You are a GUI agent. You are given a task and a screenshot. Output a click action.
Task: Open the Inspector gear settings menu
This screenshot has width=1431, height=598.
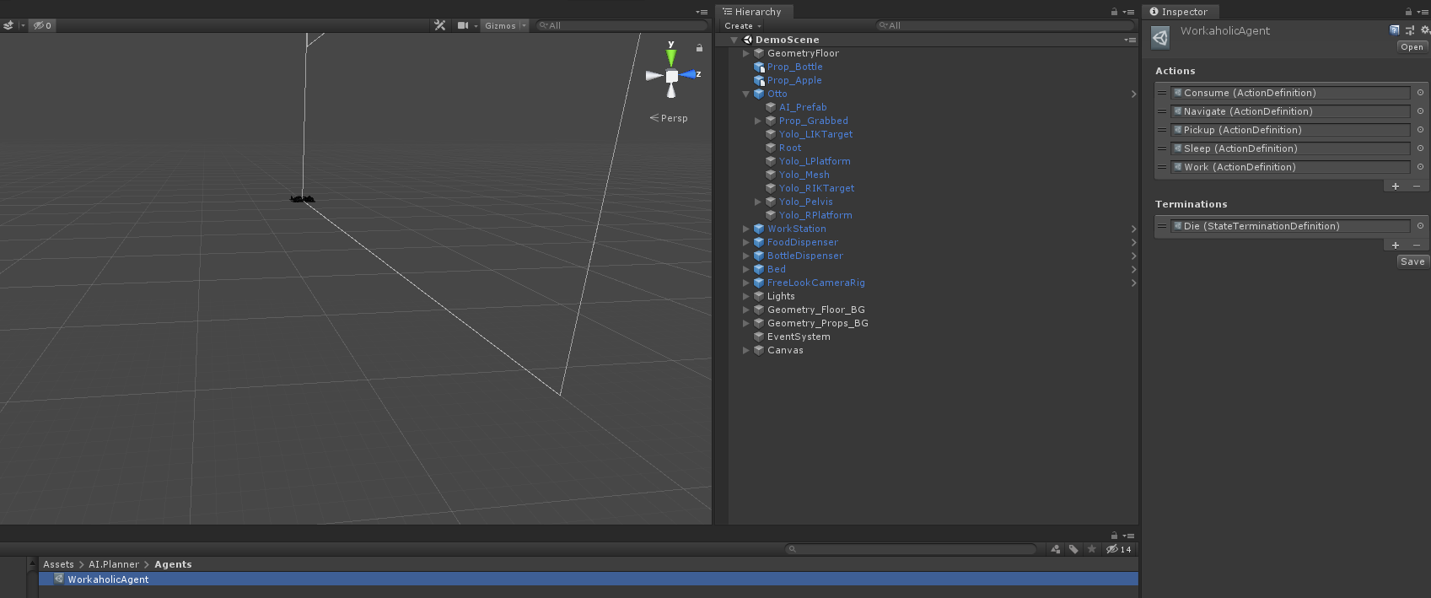1425,30
